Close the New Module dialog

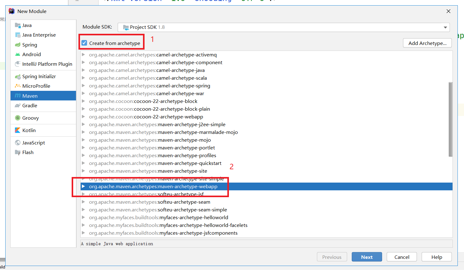[x=448, y=11]
